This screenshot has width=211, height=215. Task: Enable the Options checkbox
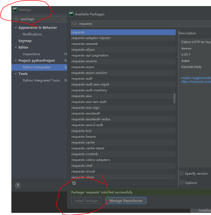pos(181,183)
